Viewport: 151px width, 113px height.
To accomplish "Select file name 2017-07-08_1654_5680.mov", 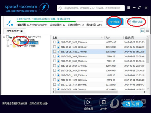I will click(x=74, y=85).
